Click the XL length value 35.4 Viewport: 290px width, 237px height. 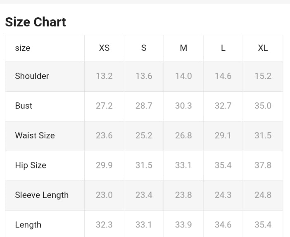[263, 225]
